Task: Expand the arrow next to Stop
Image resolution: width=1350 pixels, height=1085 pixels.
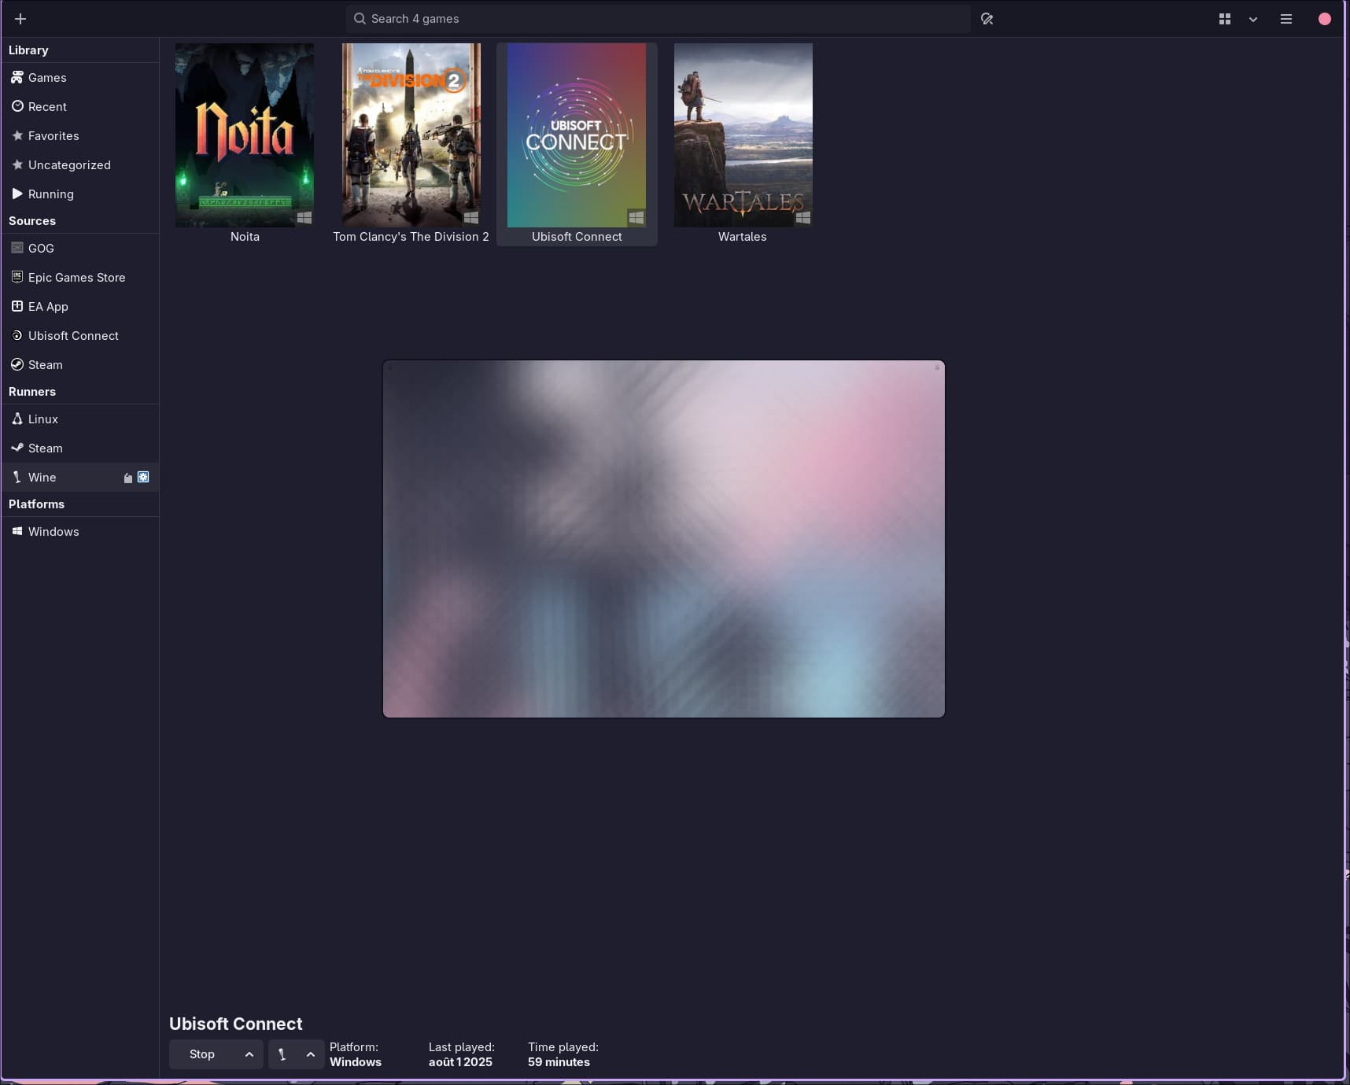Action: click(x=249, y=1054)
